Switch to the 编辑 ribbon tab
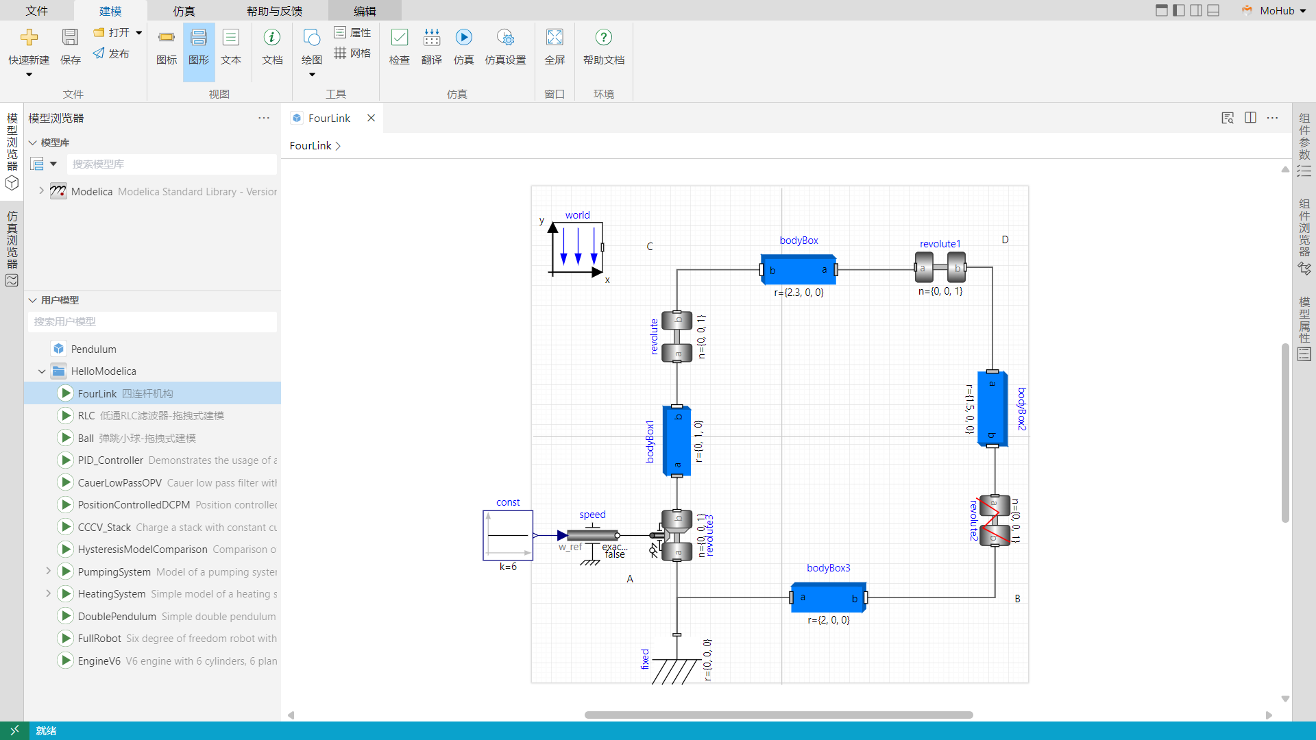 365,11
